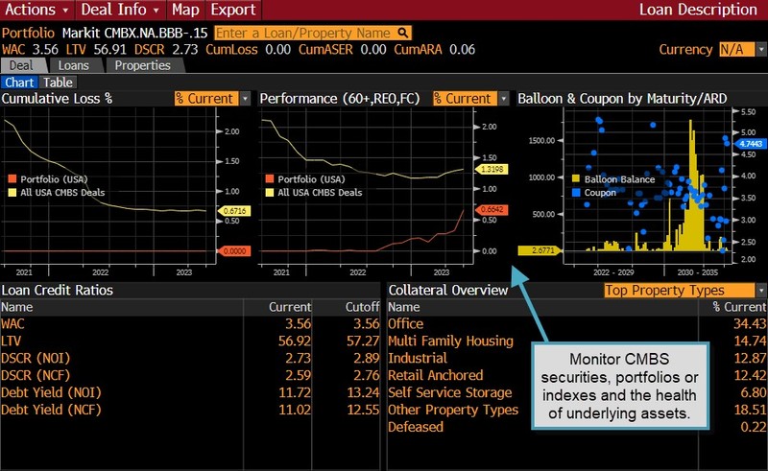Click the Debt Yield (NOI) row
Screen dimensions: 768x471
190,392
